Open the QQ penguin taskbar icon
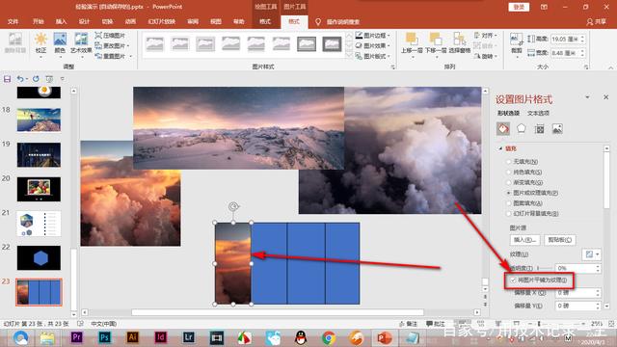 (301, 338)
